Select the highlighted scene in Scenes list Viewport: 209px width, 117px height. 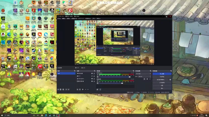66,73
